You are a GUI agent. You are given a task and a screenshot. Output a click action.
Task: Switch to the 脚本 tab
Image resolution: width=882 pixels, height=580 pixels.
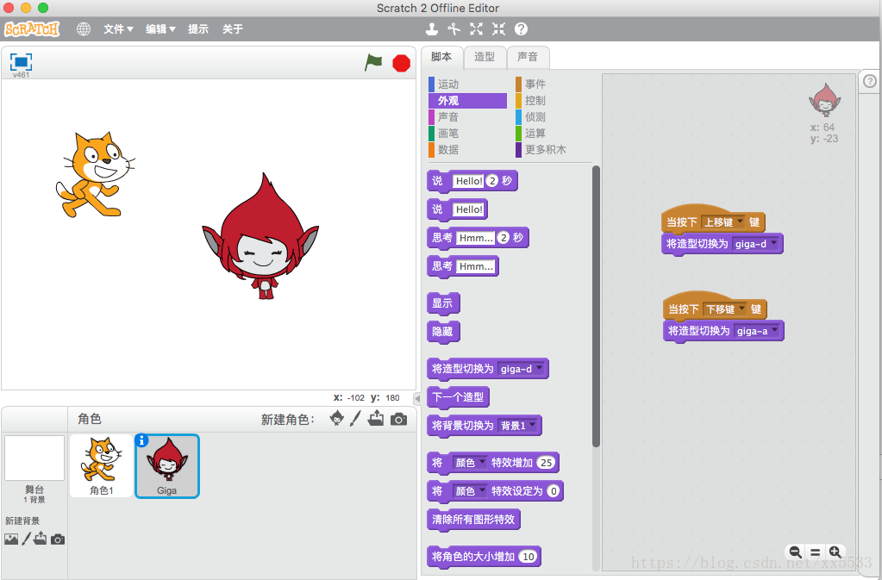click(441, 57)
